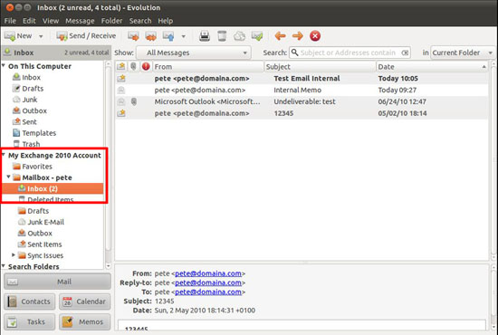Image resolution: width=498 pixels, height=335 pixels.
Task: Open the View menu
Action: click(x=51, y=21)
